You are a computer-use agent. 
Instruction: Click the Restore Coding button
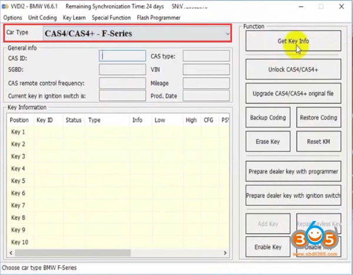click(x=318, y=118)
